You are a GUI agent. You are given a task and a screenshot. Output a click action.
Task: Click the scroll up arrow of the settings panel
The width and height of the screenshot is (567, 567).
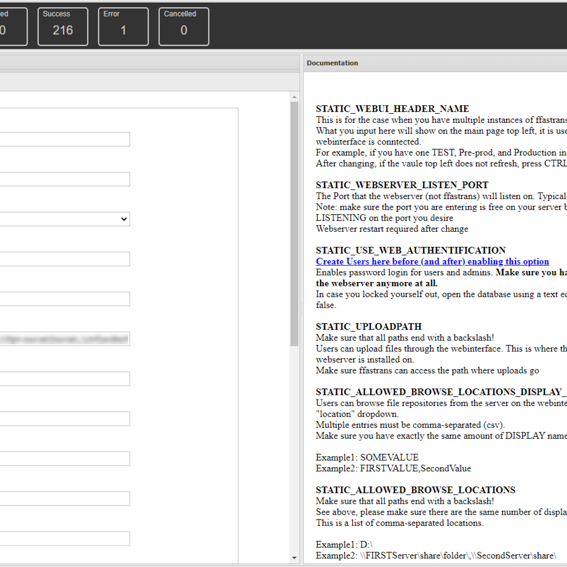click(x=294, y=97)
